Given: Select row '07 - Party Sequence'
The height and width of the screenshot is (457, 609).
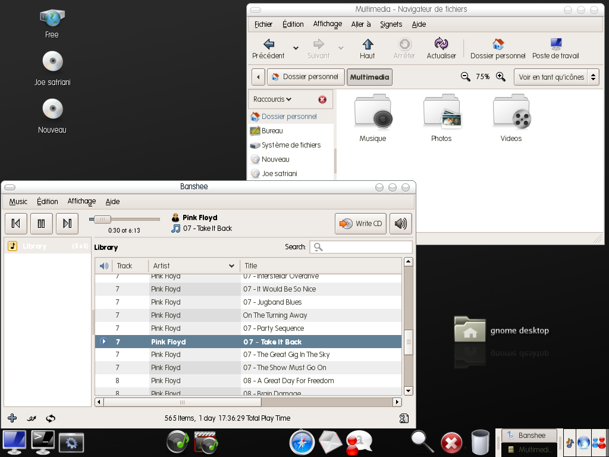Looking at the screenshot, I should [x=248, y=328].
